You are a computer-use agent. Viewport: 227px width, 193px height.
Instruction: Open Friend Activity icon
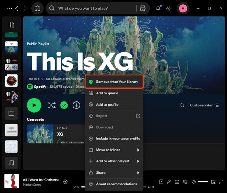coord(168,8)
